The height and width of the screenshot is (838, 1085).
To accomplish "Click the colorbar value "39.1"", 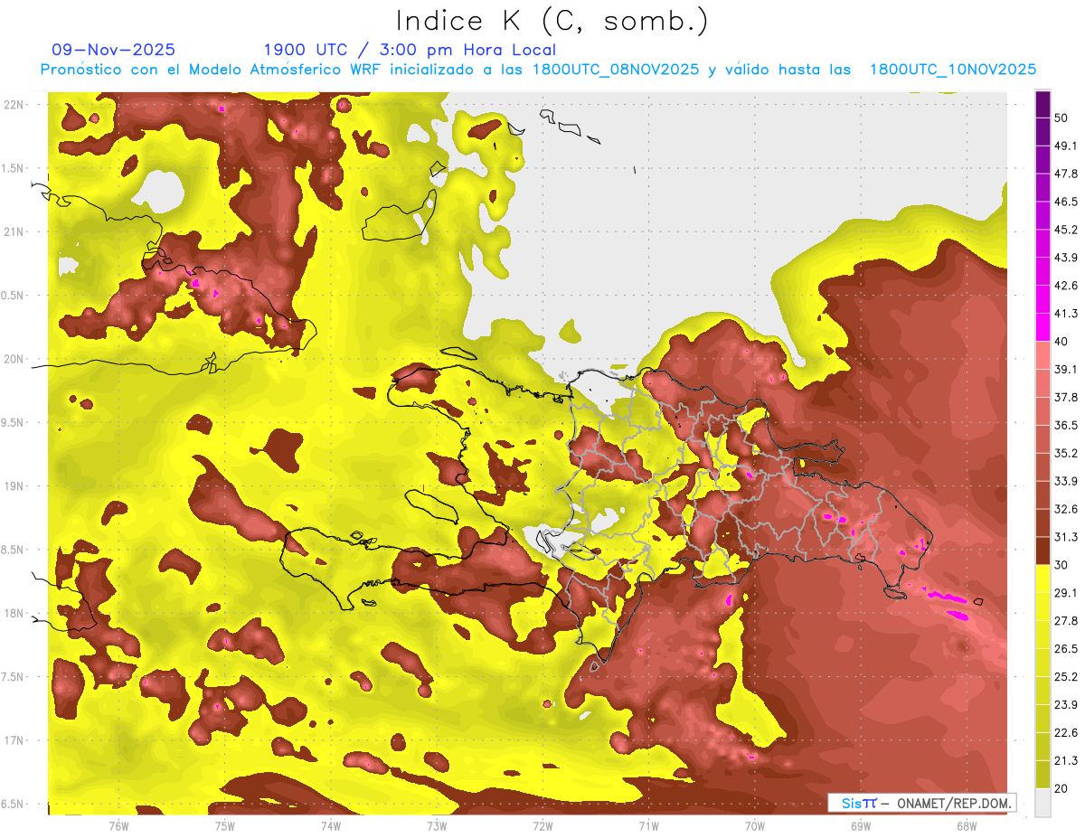I will click(1066, 370).
